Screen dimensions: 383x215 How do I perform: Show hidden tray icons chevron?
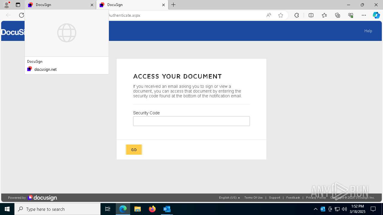[x=316, y=209]
